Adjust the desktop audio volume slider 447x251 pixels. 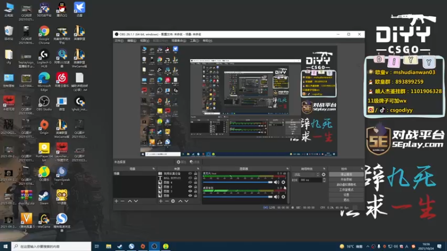238,197
